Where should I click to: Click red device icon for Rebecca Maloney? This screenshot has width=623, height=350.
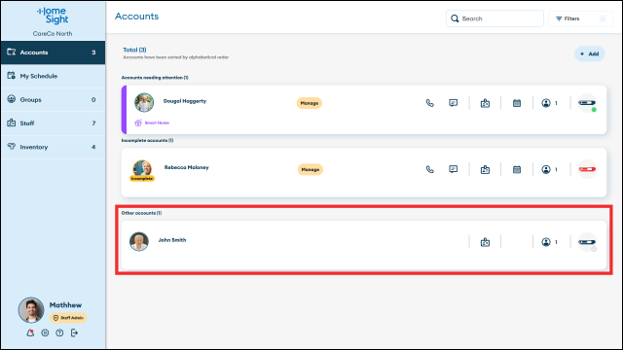pos(587,169)
